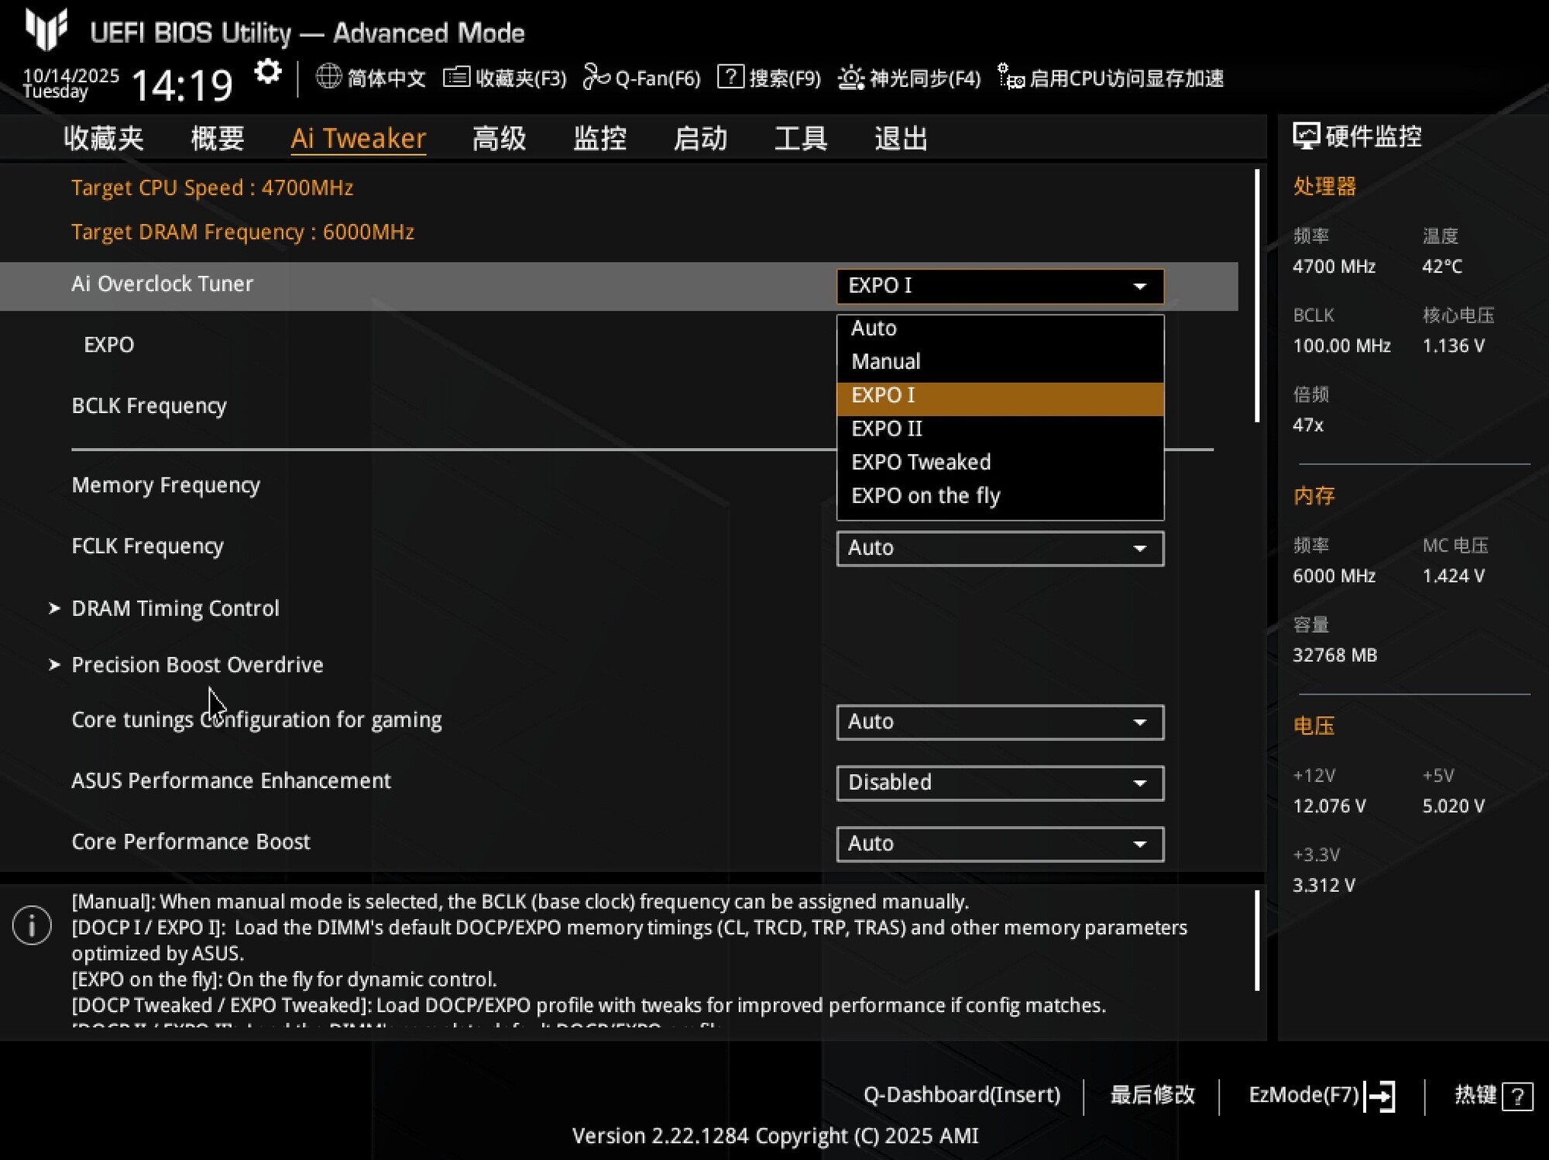Switch to the 高级 tab
This screenshot has height=1160, width=1549.
[x=499, y=138]
